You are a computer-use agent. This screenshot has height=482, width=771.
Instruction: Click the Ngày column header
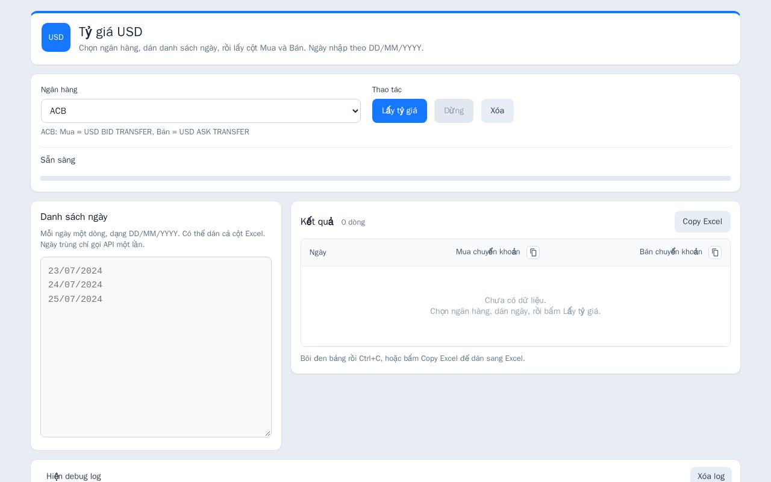(318, 252)
